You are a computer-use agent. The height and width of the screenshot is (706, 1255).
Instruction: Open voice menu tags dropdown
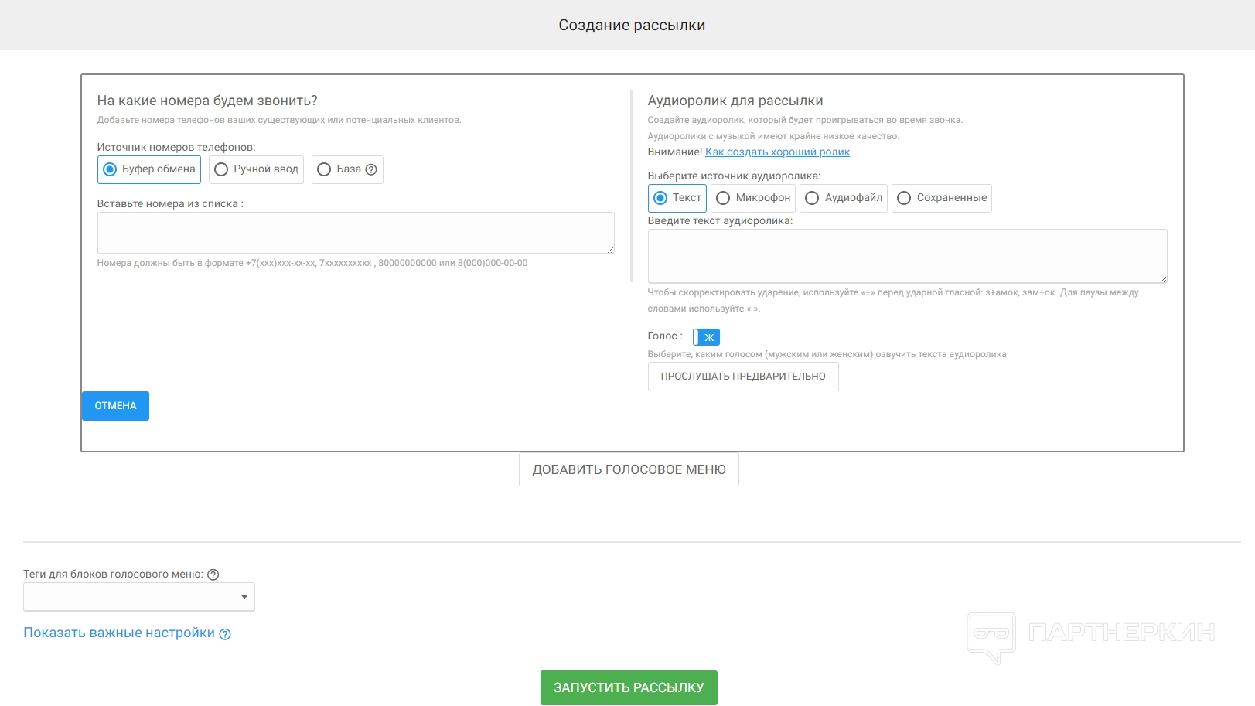pyautogui.click(x=139, y=597)
